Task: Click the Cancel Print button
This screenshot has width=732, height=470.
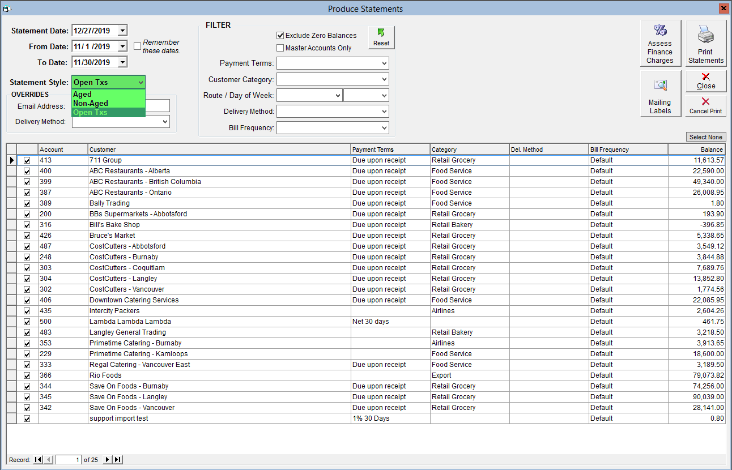Action: tap(705, 105)
